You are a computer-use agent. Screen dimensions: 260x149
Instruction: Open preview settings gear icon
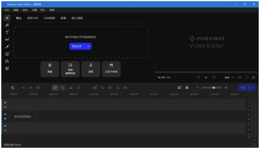254,77
